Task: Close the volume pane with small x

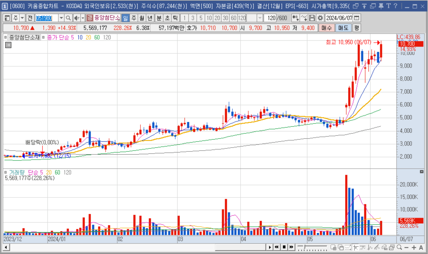Action: (422, 172)
